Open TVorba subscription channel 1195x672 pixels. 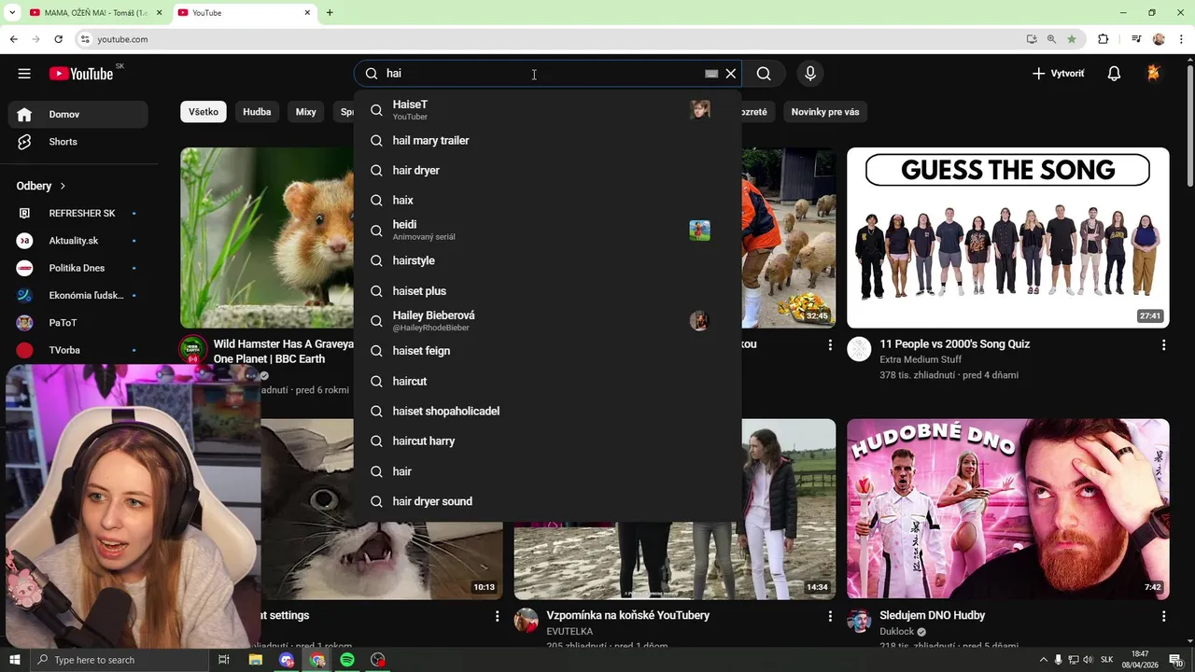click(x=78, y=350)
